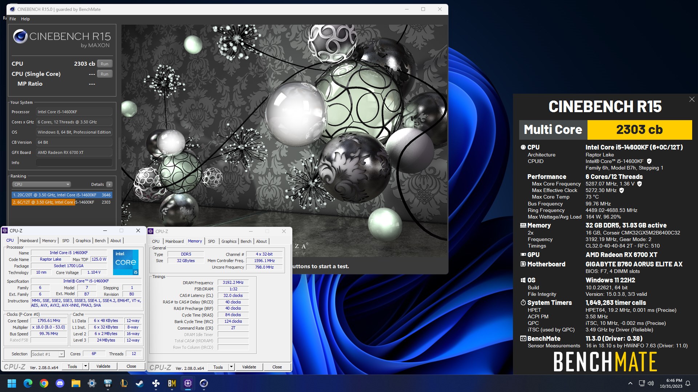
Task: Click the verified shield beside Max Effective Clock
Action: [622, 190]
